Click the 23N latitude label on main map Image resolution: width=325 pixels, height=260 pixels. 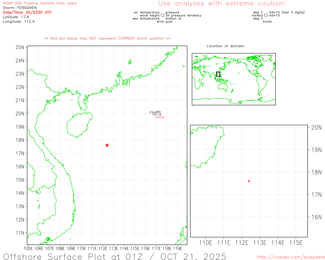[20, 74]
